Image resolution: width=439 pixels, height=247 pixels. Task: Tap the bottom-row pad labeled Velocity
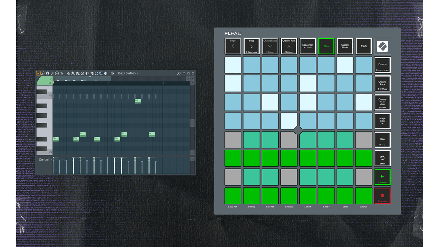pyautogui.click(x=252, y=196)
